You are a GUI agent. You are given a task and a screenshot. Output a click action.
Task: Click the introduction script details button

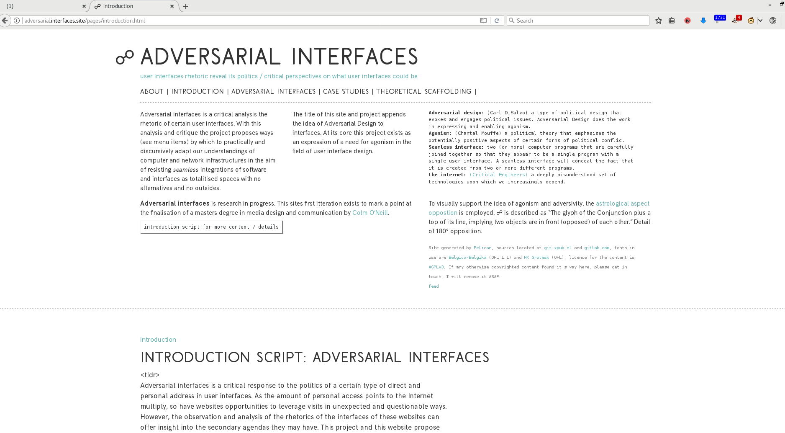tap(211, 227)
